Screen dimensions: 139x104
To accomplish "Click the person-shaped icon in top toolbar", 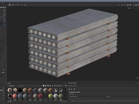I will coord(19,5).
